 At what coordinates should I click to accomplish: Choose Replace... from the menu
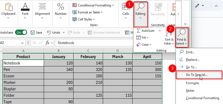199,60
